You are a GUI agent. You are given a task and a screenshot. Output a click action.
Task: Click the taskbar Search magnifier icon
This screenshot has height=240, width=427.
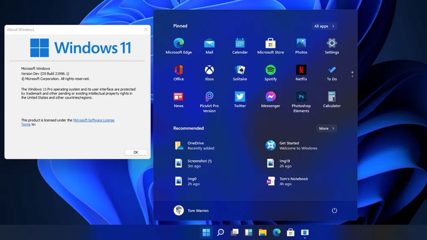tap(221, 232)
